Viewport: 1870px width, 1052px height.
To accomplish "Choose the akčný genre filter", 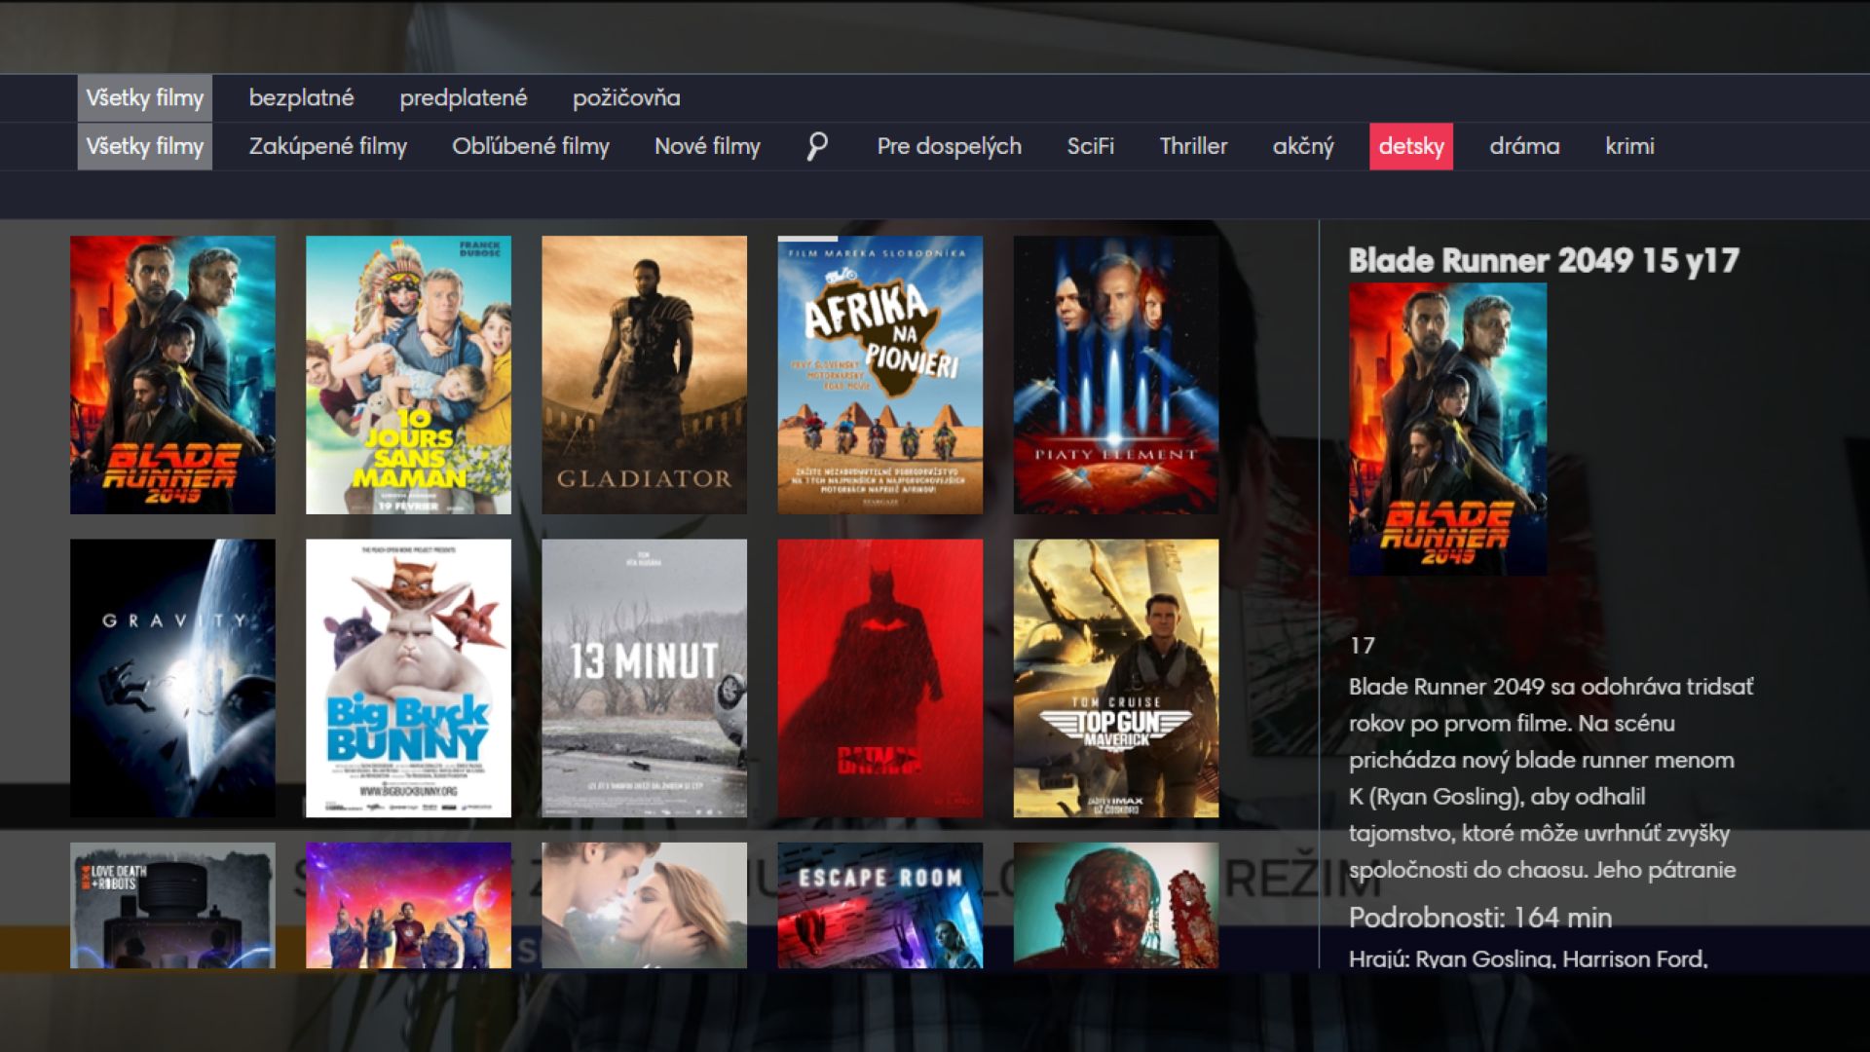I will (x=1302, y=146).
